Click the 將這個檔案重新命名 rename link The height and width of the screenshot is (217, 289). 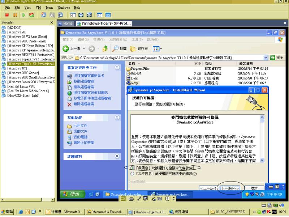pos(89,76)
